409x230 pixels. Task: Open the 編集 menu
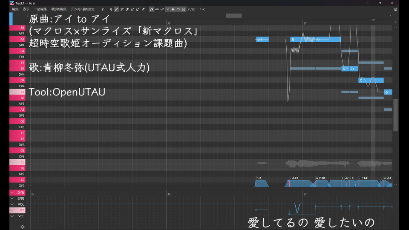pos(15,9)
